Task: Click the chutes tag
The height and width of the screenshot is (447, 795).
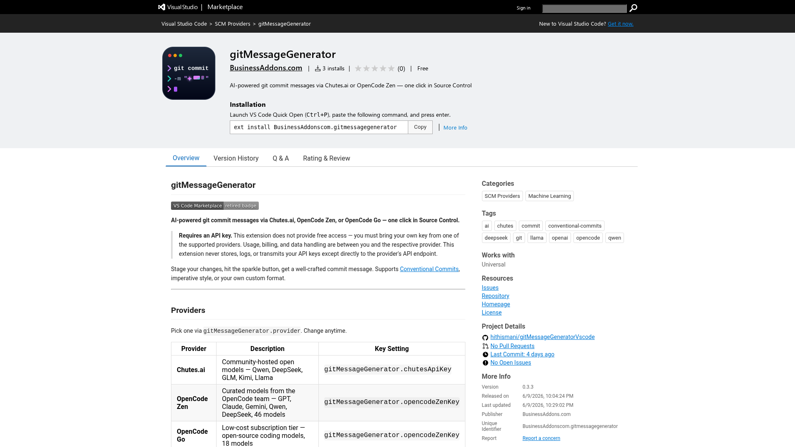Action: tap(505, 226)
